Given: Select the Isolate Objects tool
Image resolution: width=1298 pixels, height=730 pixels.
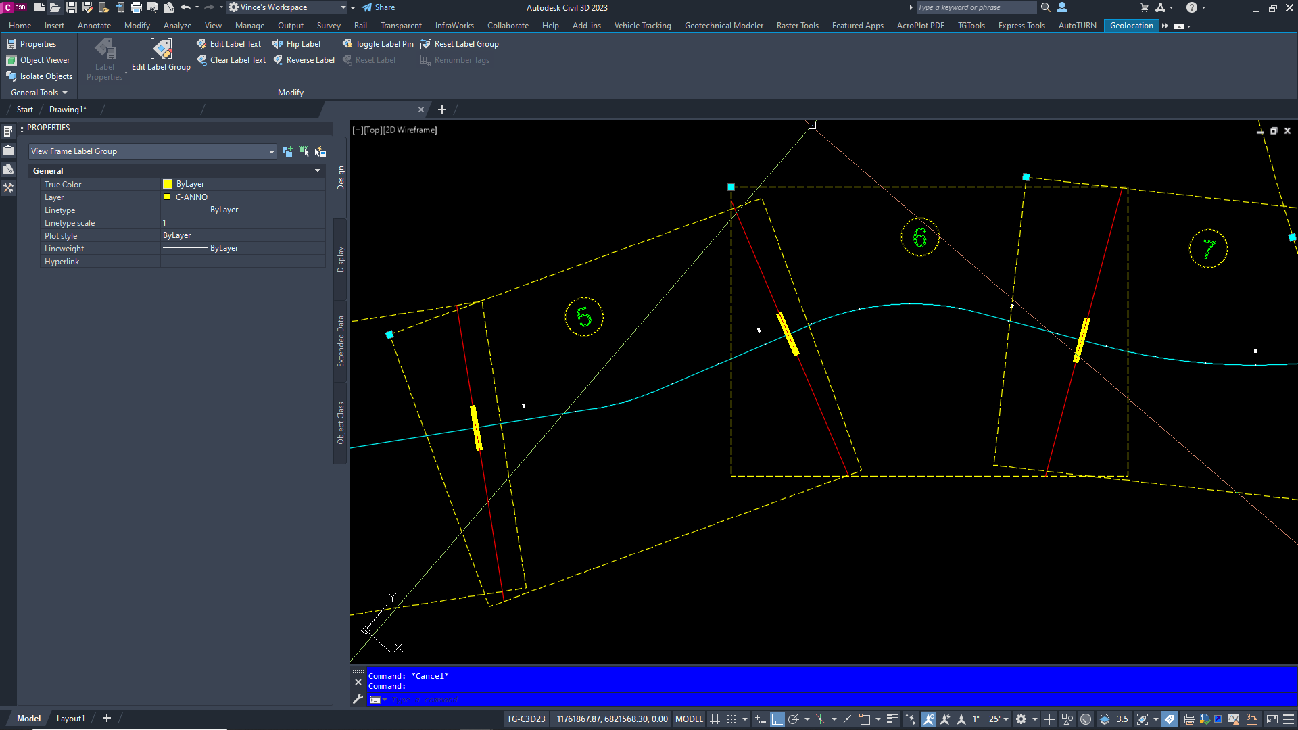Looking at the screenshot, I should coord(39,76).
